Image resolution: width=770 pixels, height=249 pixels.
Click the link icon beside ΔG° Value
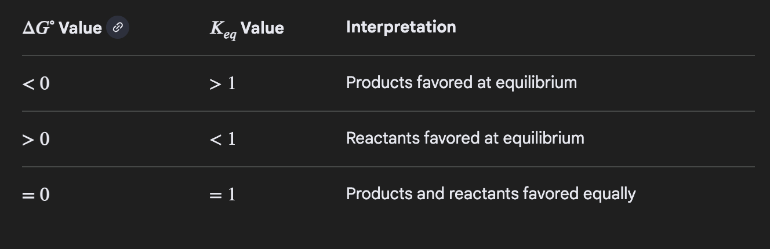point(118,27)
